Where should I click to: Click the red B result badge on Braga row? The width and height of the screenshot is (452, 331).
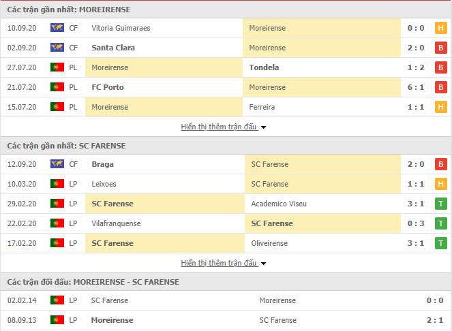coord(440,164)
